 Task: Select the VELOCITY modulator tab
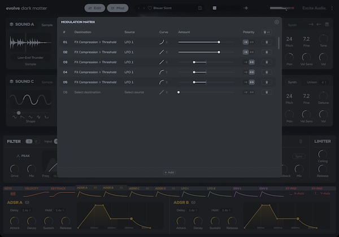click(36, 191)
